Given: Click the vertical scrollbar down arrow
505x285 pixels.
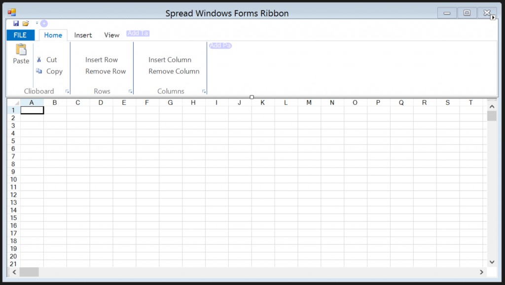Looking at the screenshot, I should pos(491,262).
